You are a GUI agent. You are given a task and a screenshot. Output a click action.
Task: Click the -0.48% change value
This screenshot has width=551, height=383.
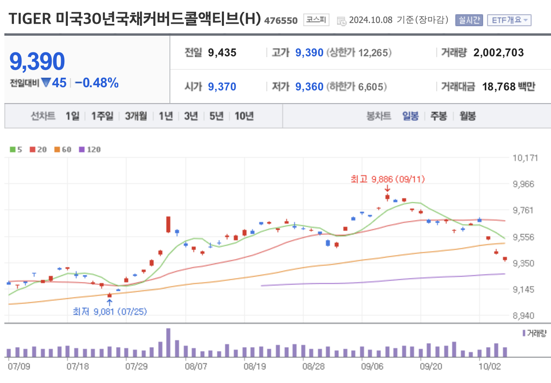pyautogui.click(x=96, y=82)
